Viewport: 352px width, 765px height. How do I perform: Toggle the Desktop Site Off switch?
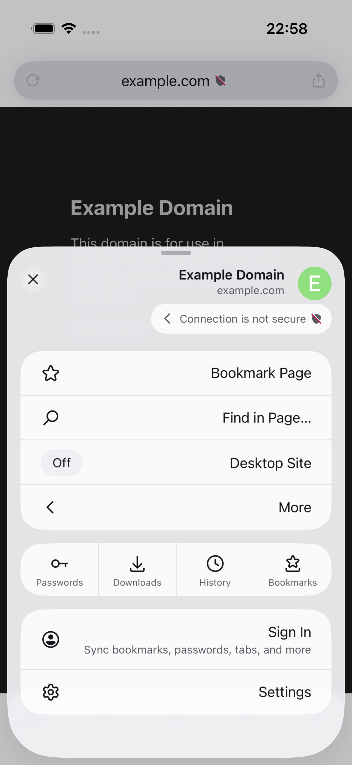coord(62,463)
